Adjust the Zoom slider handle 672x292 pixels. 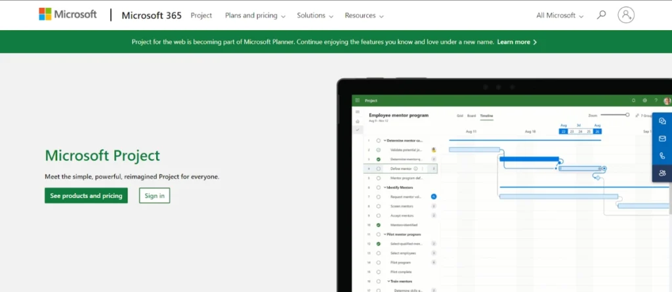click(x=627, y=114)
